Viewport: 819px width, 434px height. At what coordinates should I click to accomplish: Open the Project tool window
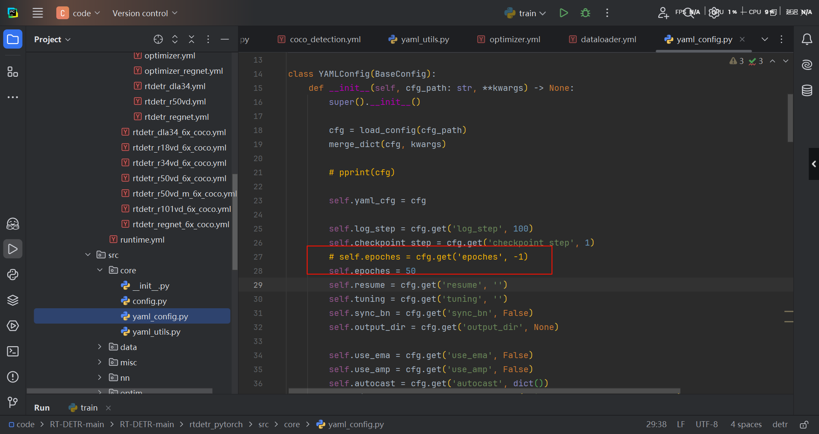13,39
